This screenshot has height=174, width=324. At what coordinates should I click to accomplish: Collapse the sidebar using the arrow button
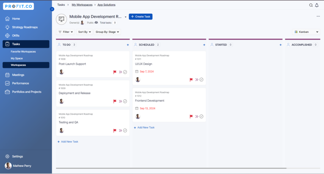tap(52, 9)
